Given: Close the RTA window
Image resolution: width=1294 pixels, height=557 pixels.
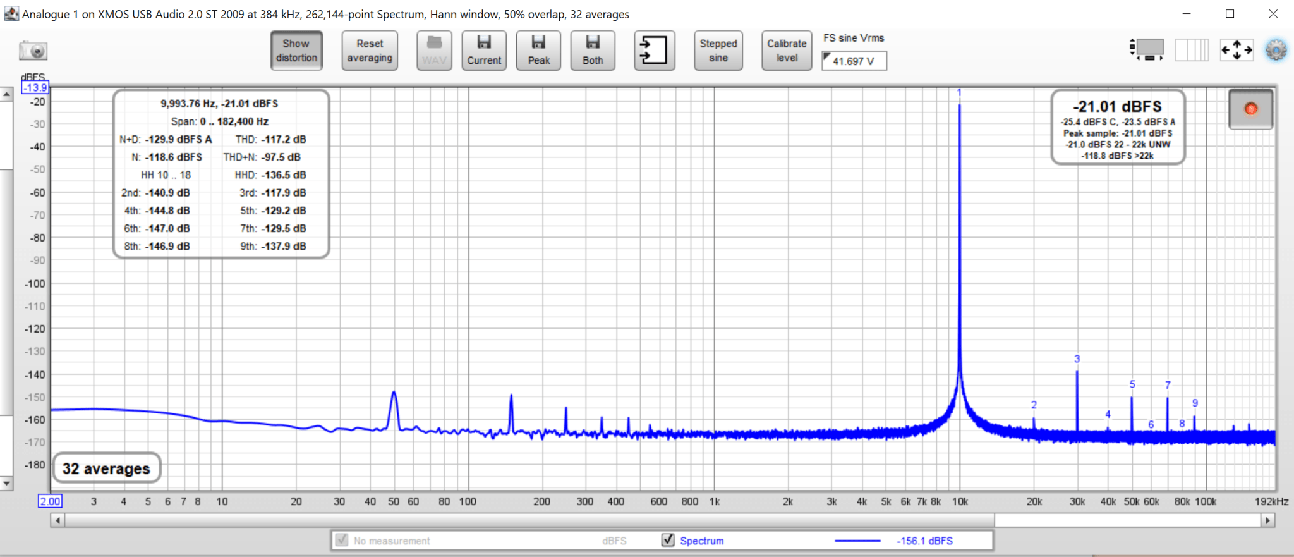Looking at the screenshot, I should pos(1273,13).
